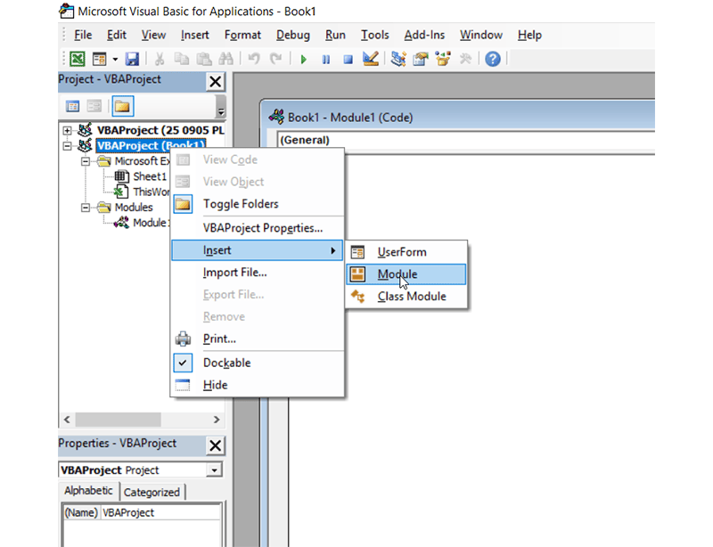Open the dropdown arrow beside Insert UserForm icon

[x=115, y=59]
